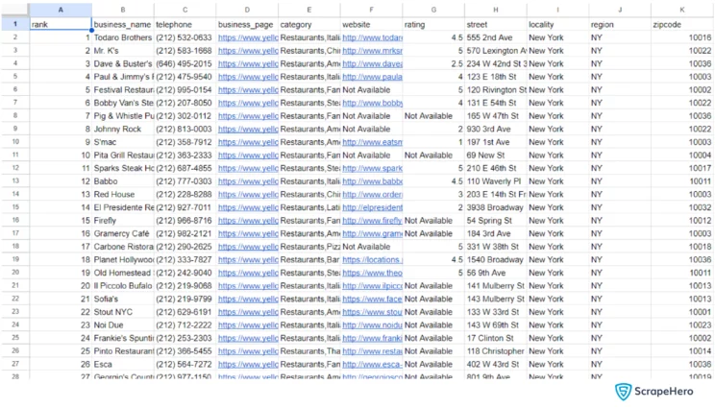This screenshot has width=715, height=408.
Task: Open Babbo website link
Action: [x=372, y=181]
